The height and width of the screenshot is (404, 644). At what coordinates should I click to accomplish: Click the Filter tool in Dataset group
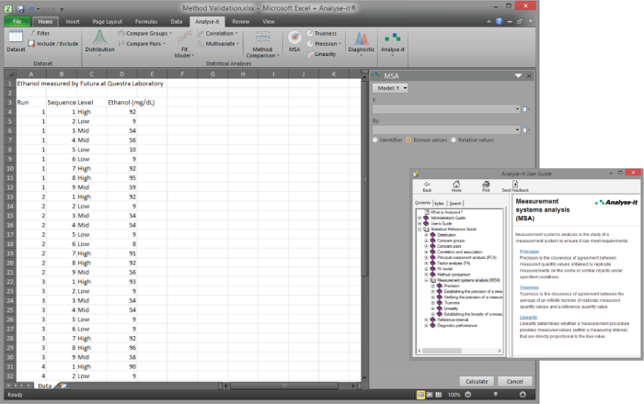pos(40,34)
